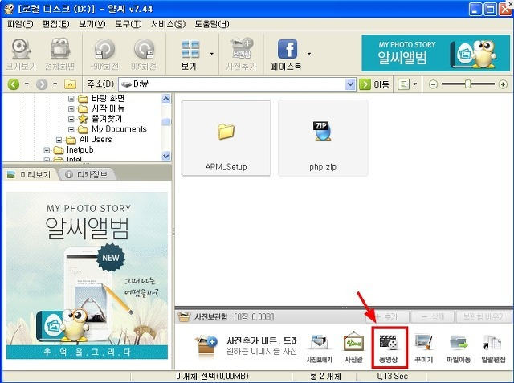Click the list view style icon

coord(403,84)
